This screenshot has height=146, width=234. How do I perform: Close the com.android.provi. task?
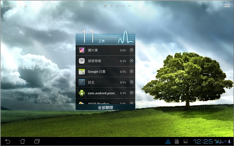click(131, 93)
